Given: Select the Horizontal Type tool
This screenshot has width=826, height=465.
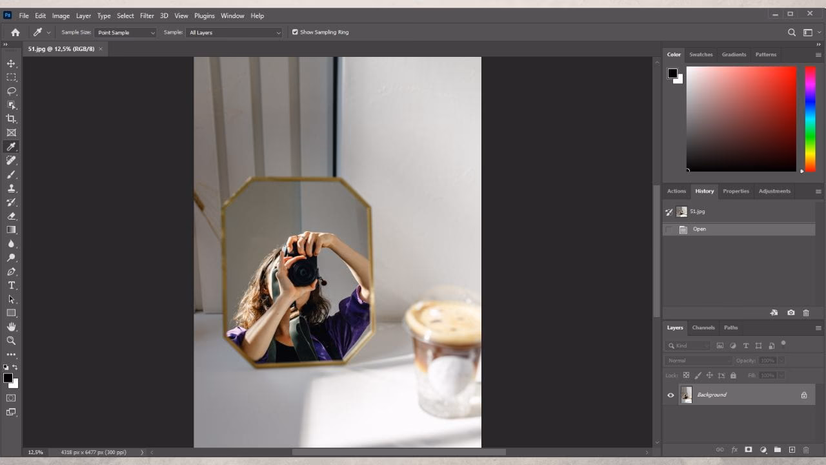Looking at the screenshot, I should click(10, 285).
